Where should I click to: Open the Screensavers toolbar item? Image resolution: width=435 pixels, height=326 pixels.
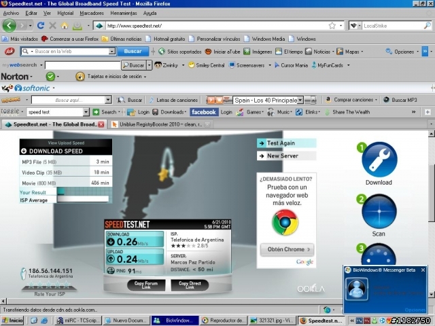[247, 65]
